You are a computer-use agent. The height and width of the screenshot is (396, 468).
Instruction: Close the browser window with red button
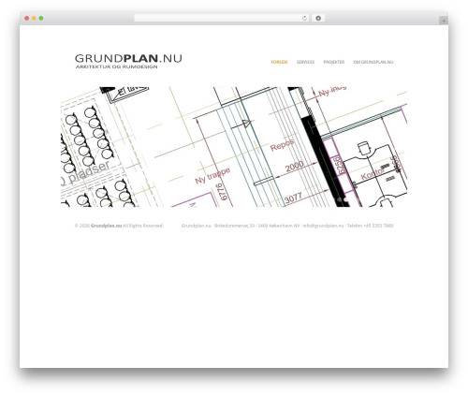(27, 18)
